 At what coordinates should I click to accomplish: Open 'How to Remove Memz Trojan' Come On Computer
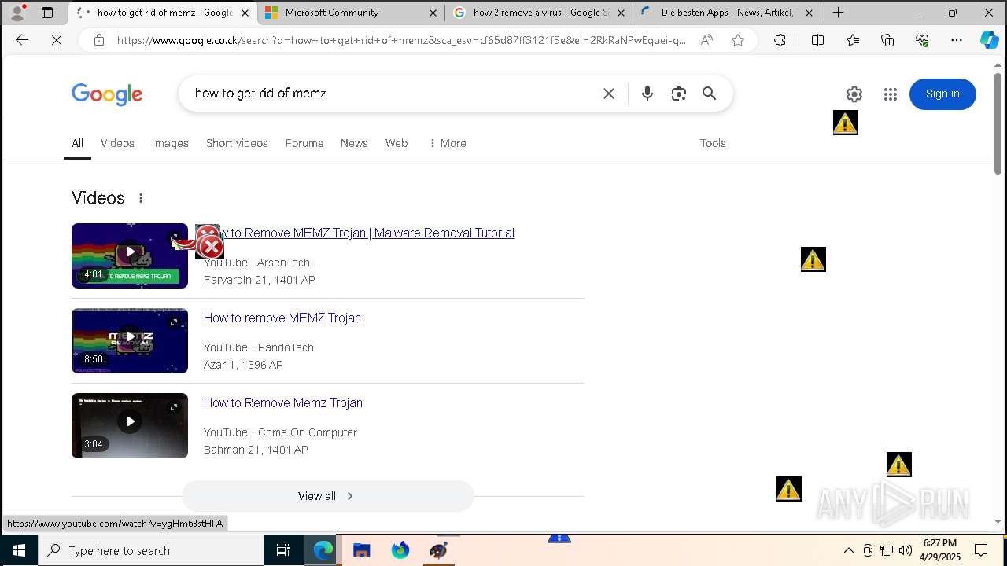(x=283, y=402)
